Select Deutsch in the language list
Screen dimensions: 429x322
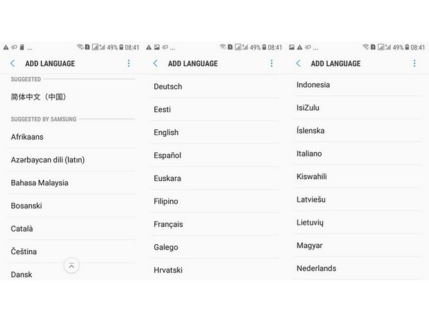click(x=168, y=87)
